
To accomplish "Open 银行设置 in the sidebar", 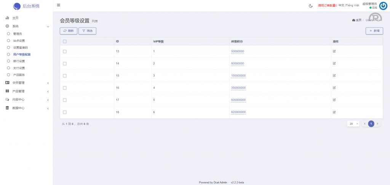I will coord(19,61).
